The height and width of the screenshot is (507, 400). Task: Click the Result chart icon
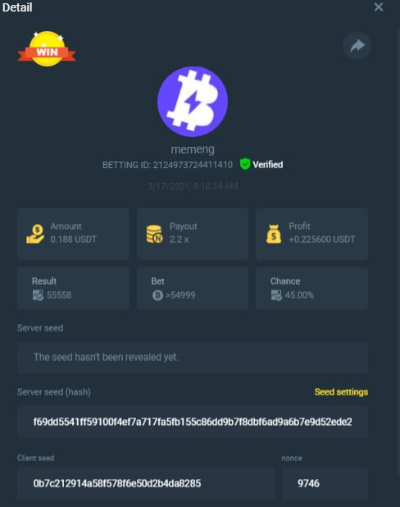[x=38, y=295]
